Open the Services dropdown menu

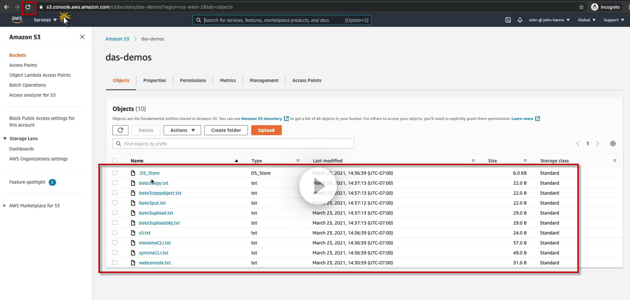[45, 20]
